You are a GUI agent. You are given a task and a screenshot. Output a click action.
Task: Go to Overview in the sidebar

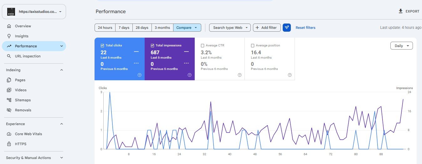point(34,26)
